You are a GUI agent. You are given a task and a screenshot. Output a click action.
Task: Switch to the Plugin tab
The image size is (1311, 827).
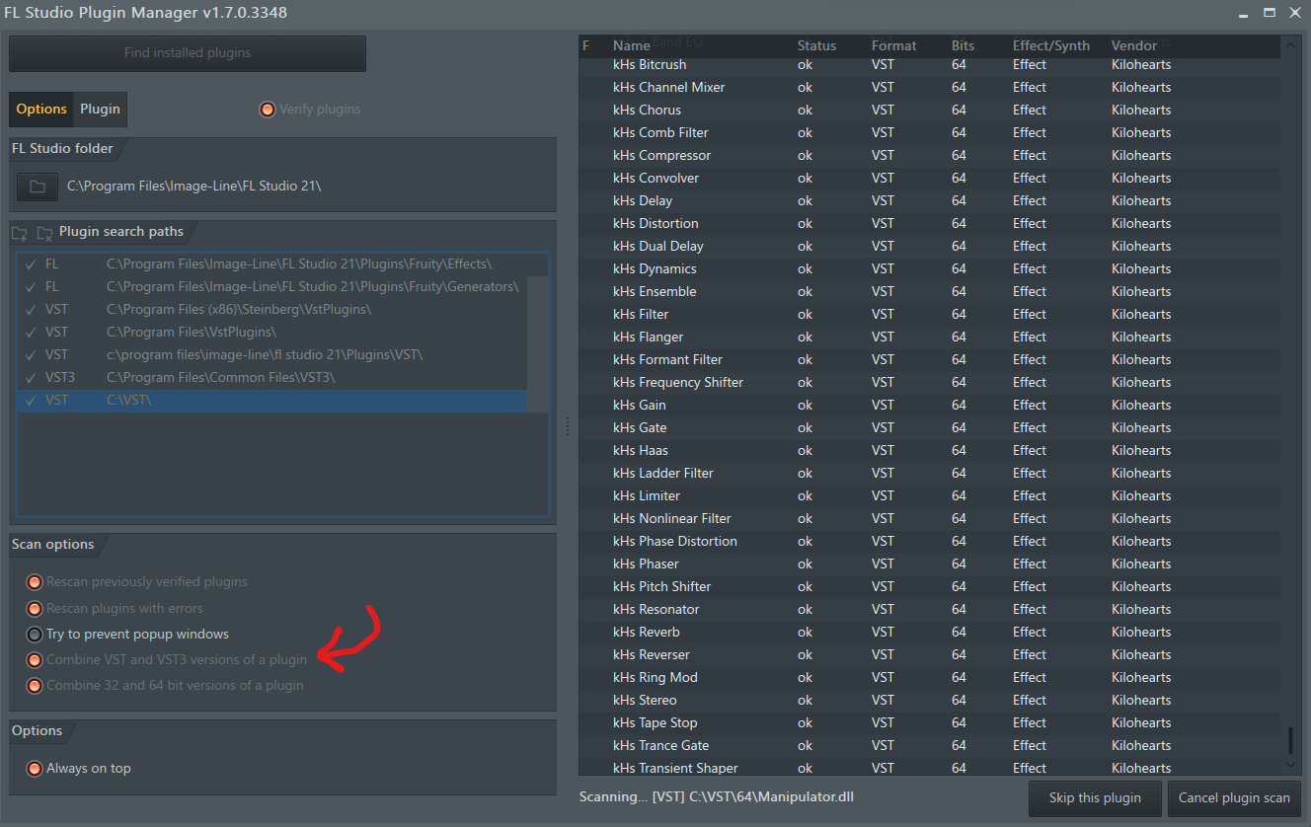[x=100, y=110]
